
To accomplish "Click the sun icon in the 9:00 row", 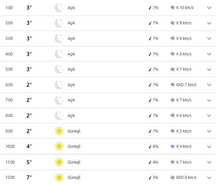I will [x=59, y=131].
